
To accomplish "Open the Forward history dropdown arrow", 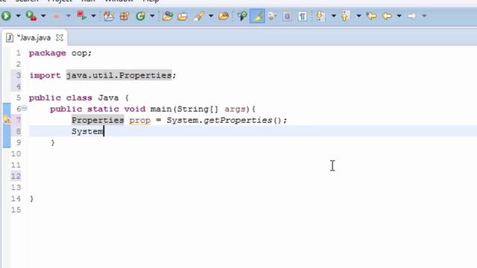I will (x=424, y=16).
